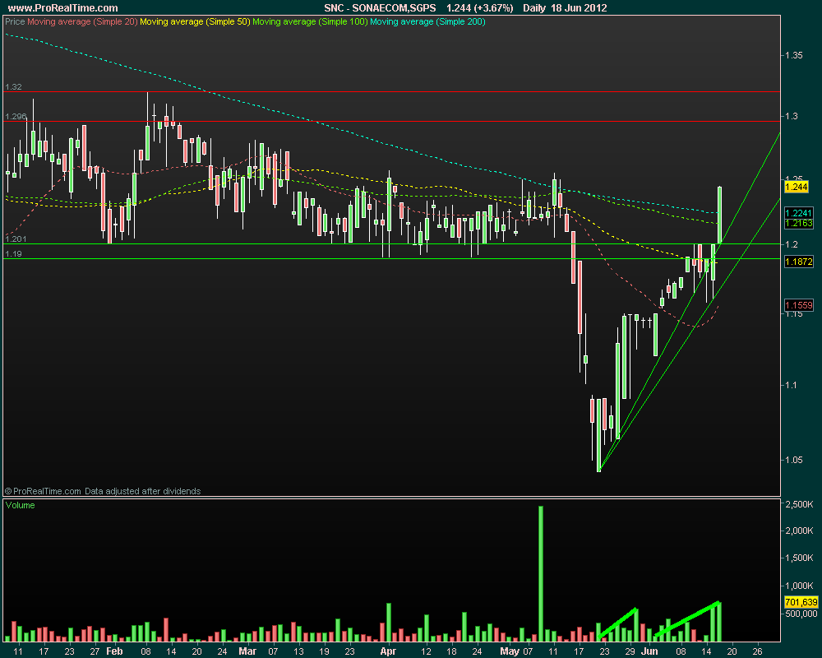Click the 1.19 support line label

[14, 253]
